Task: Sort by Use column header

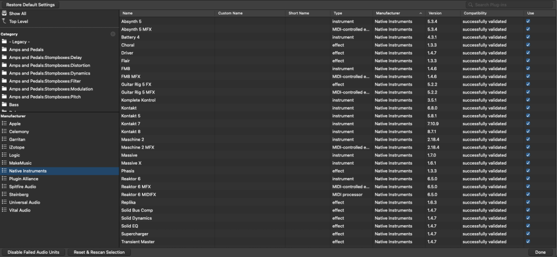Action: click(x=540, y=13)
